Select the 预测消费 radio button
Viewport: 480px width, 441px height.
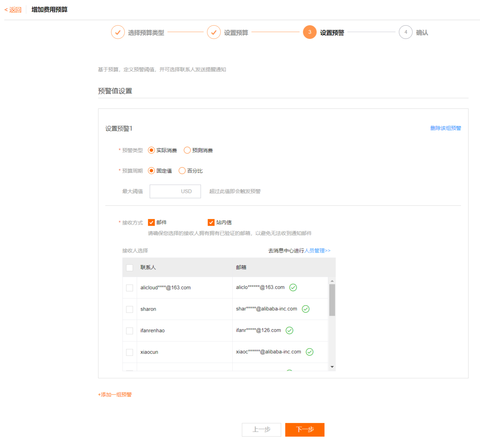click(x=187, y=150)
